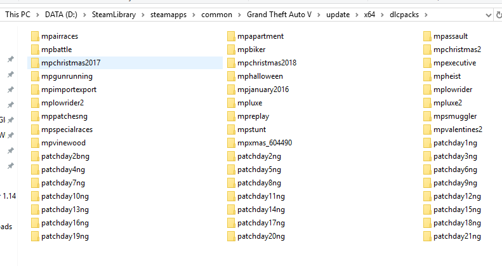Click the mpexecutive folder icon
502x266 pixels.
427,63
